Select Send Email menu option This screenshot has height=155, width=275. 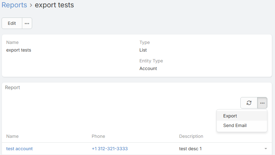[235, 125]
